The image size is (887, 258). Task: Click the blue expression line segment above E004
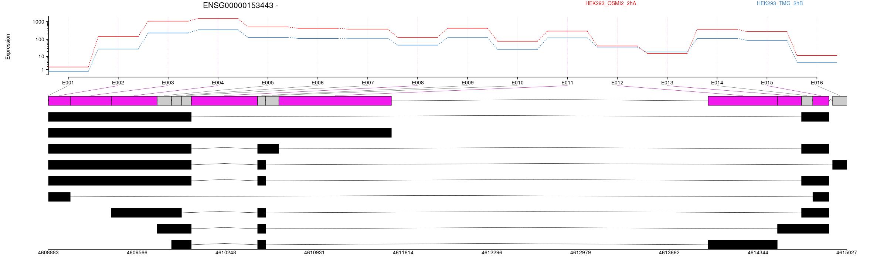click(218, 30)
